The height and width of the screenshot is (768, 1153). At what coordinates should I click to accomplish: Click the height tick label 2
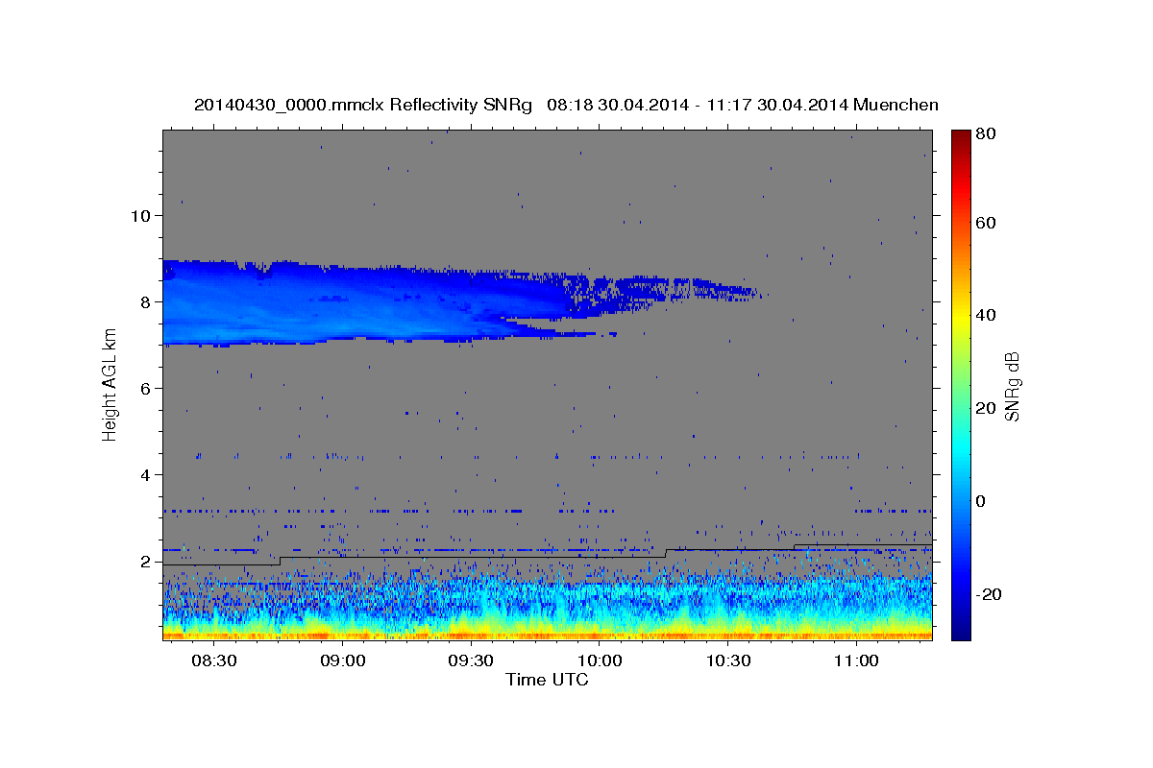pos(145,561)
